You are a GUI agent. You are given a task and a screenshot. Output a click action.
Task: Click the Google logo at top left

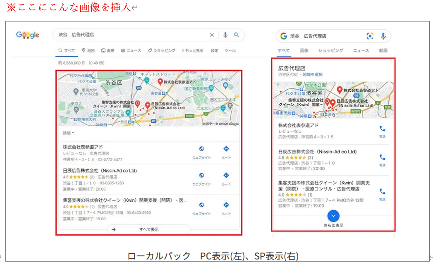[28, 35]
